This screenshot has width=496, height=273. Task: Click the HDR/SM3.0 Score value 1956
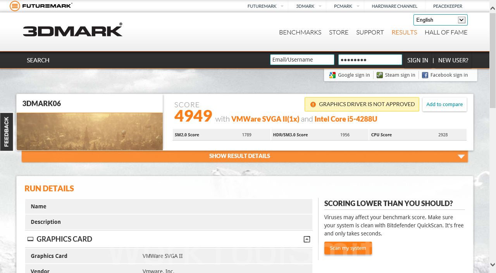pos(344,135)
